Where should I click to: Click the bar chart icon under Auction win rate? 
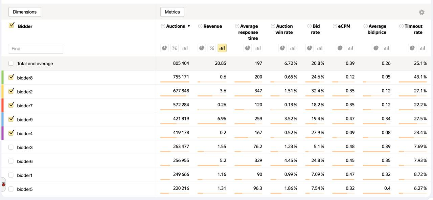point(293,48)
